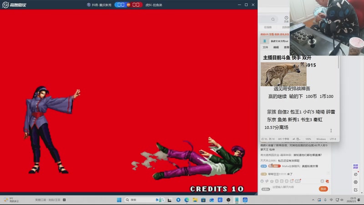Open the volume icon in system tray
Image resolution: width=364 pixels, height=205 pixels.
coord(342,200)
